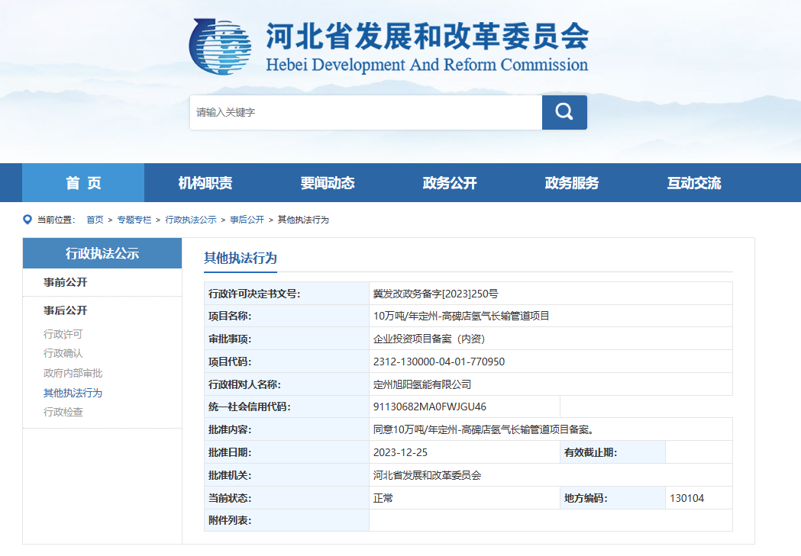The height and width of the screenshot is (556, 801).
Task: Follow the 专题专栏 breadcrumb link
Action: click(x=134, y=220)
